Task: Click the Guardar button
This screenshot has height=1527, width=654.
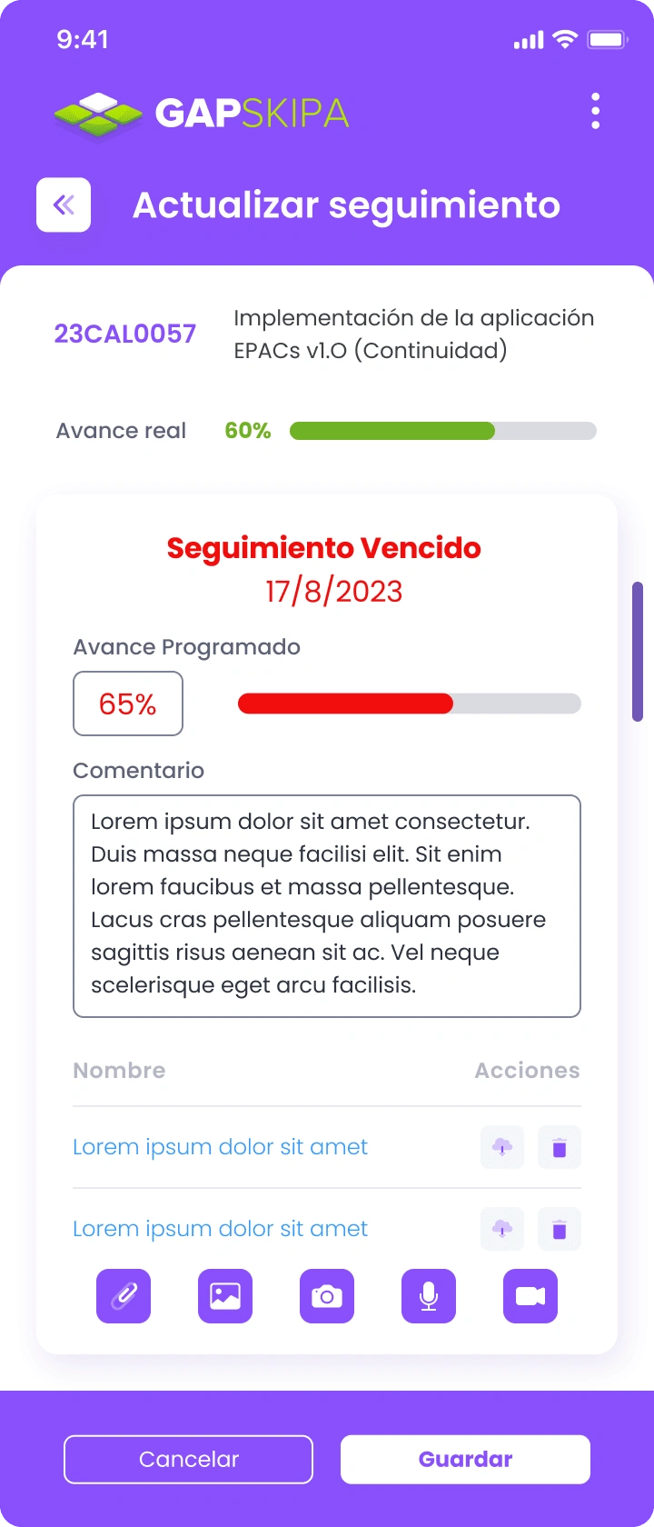Action: [465, 1459]
